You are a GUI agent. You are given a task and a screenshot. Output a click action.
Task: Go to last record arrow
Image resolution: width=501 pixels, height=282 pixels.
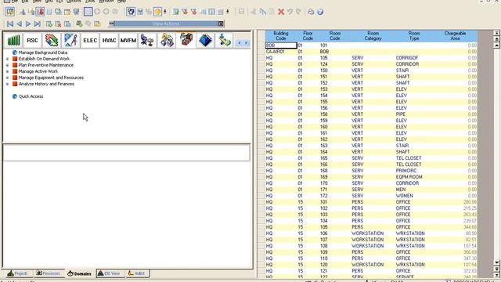coord(37,23)
